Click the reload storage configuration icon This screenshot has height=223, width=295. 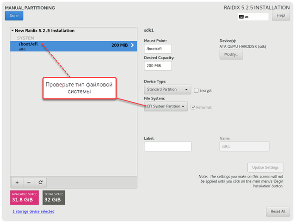(40, 182)
